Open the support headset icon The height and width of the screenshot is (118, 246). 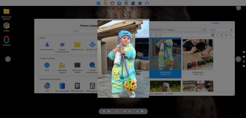(x=147, y=3)
